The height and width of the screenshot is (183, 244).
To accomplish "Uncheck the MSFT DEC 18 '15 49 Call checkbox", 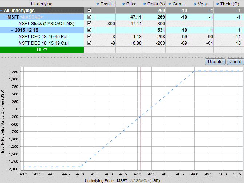I will (89, 43).
